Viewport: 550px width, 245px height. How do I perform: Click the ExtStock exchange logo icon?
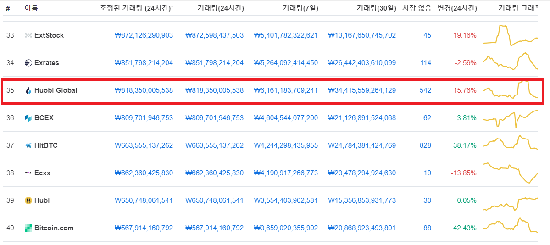pos(28,35)
